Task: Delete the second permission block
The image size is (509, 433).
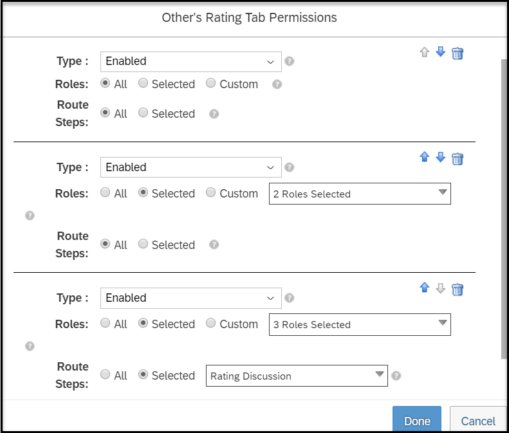Action: (458, 159)
